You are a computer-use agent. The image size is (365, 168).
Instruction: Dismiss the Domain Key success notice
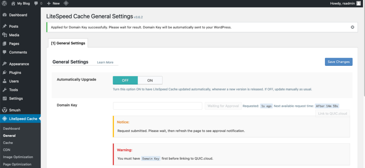[353, 27]
